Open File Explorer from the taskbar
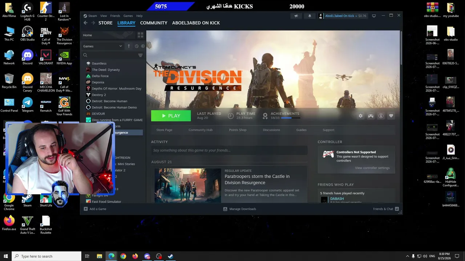Viewport: 465px width, 261px height. coord(99,256)
